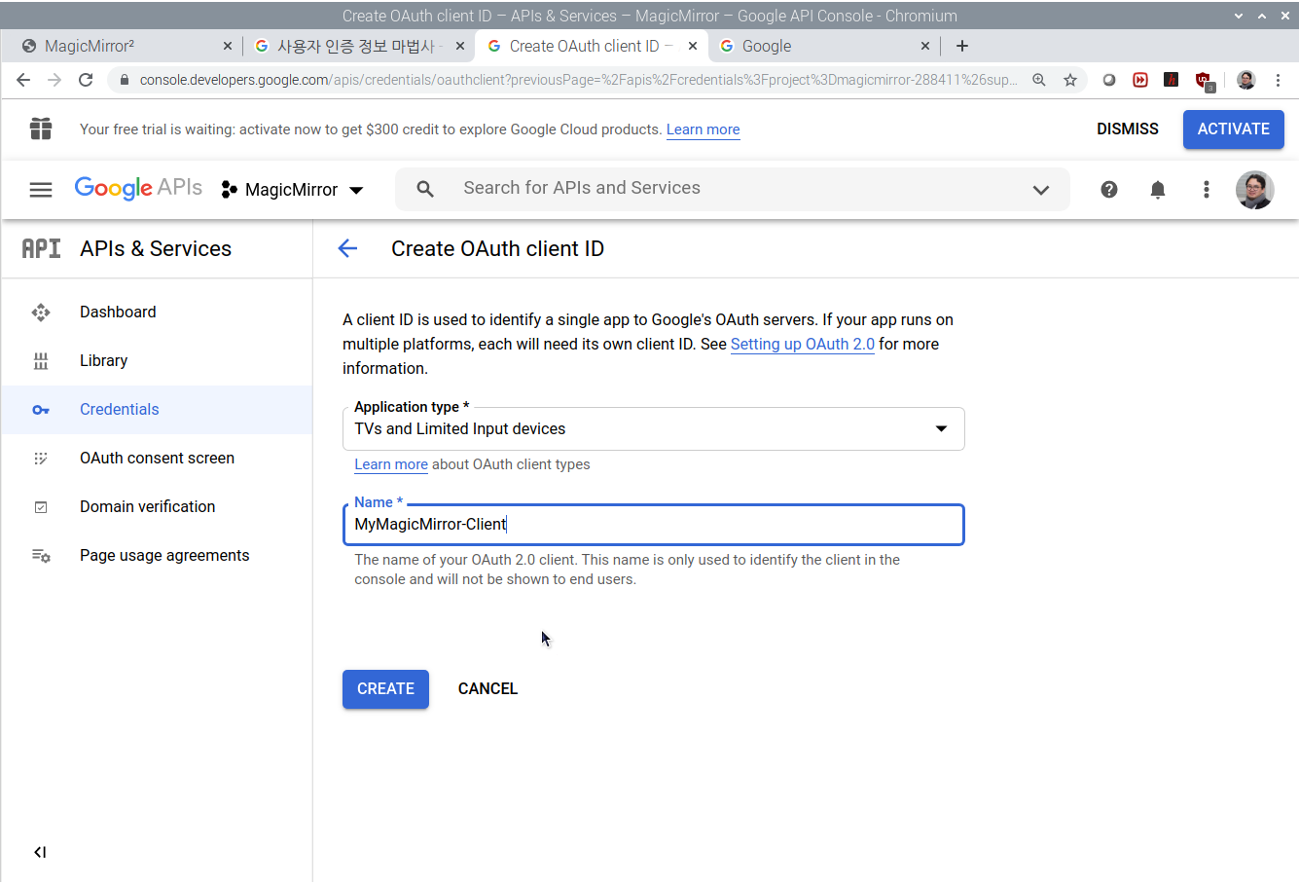This screenshot has width=1299, height=884.
Task: Open the Chromium three-dot menu
Action: click(x=1279, y=80)
